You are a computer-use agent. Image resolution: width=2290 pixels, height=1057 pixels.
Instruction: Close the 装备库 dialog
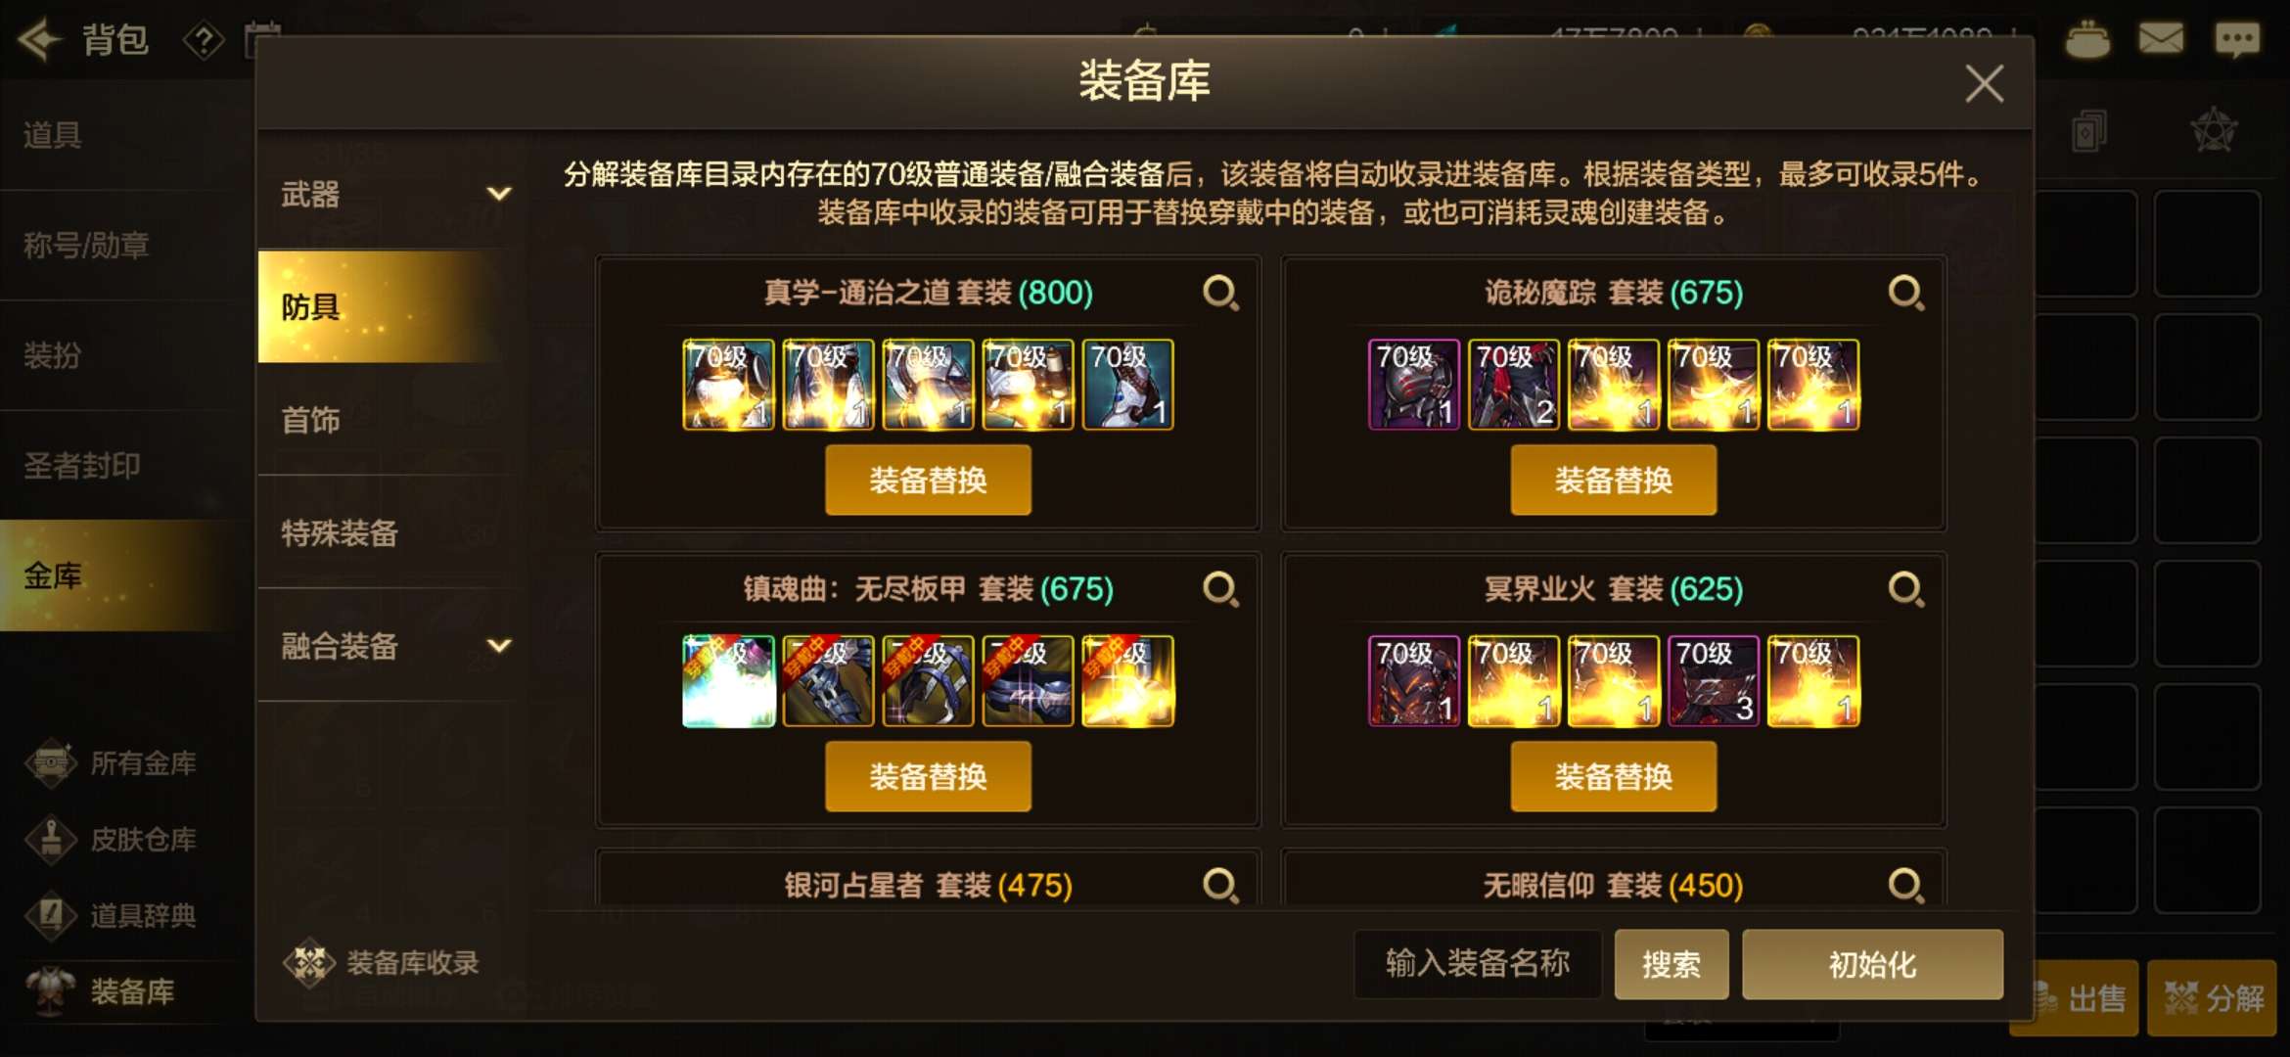pyautogui.click(x=1985, y=83)
